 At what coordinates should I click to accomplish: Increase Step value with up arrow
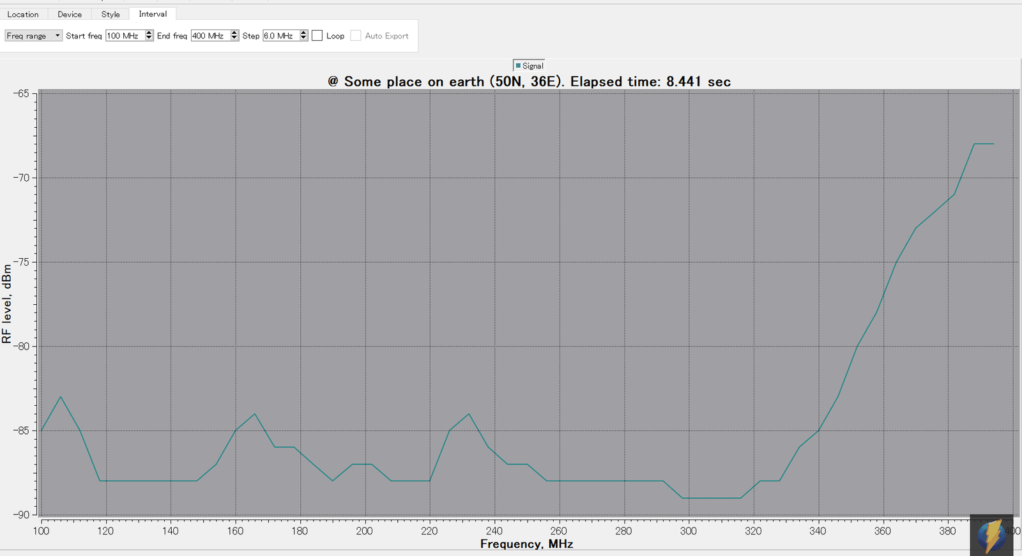(303, 33)
